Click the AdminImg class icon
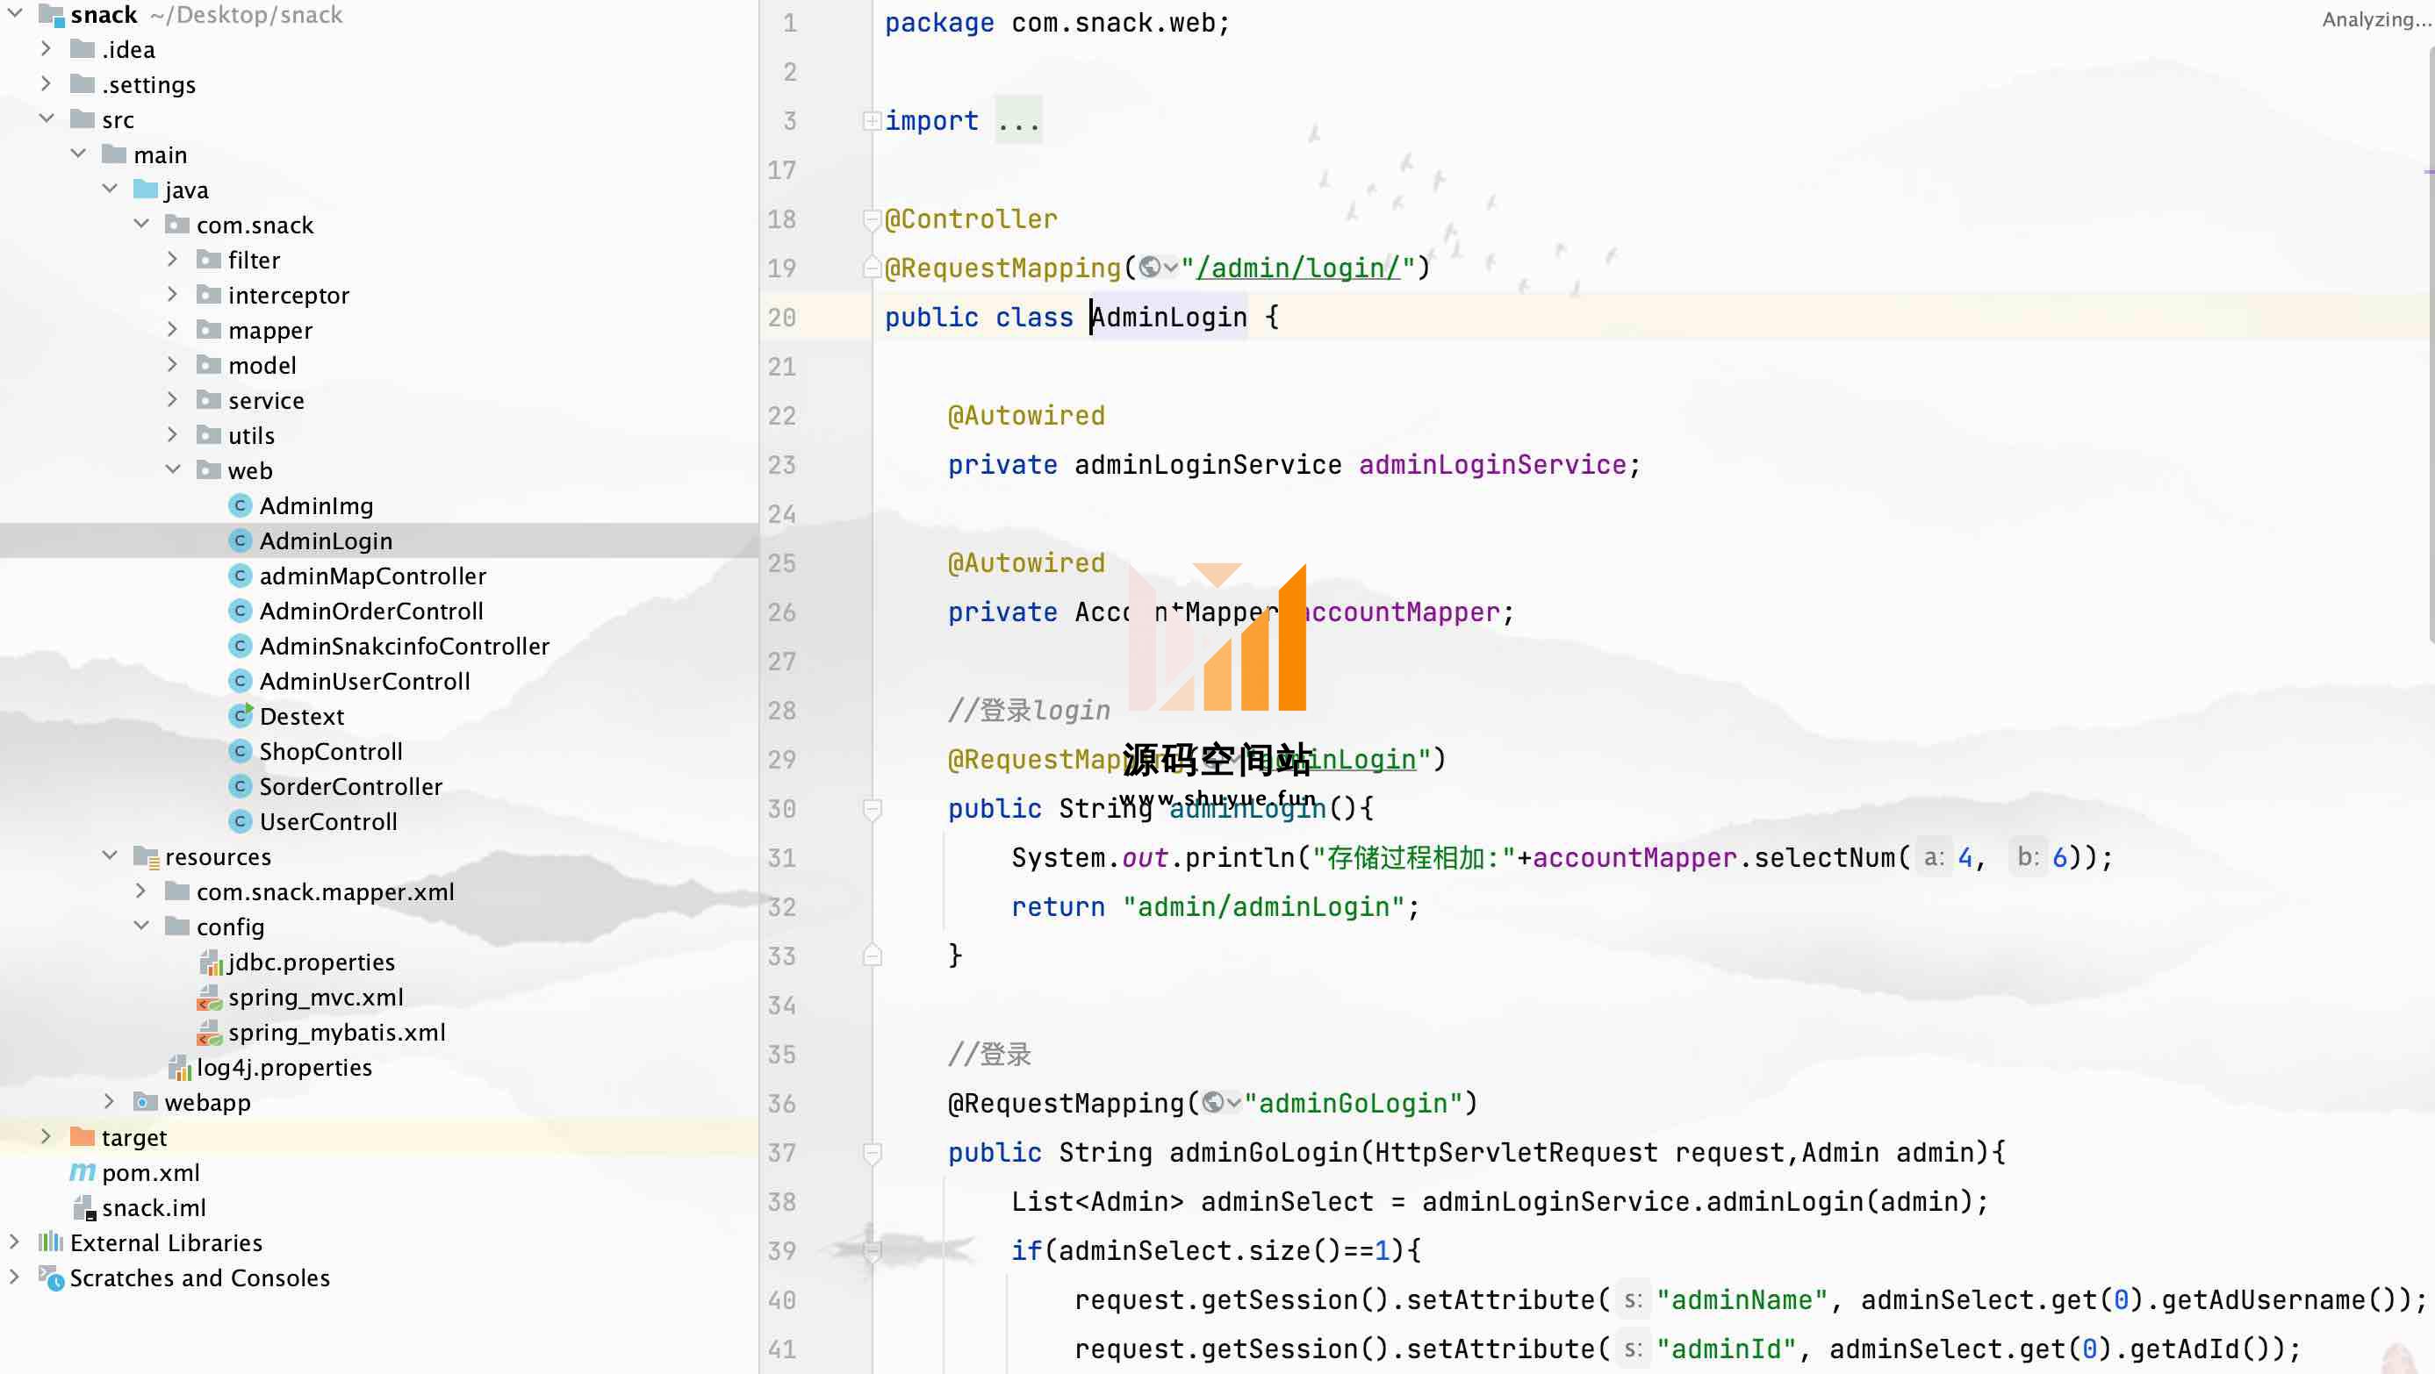Viewport: 2435px width, 1374px height. point(241,505)
